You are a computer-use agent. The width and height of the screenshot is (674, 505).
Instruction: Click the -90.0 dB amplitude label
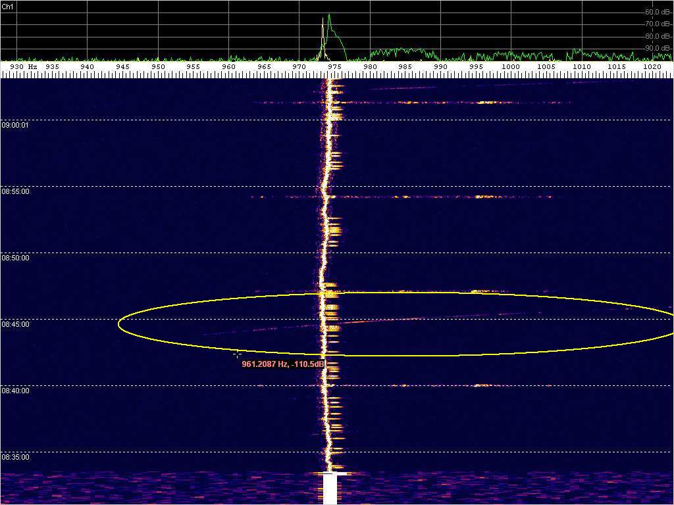(x=658, y=48)
